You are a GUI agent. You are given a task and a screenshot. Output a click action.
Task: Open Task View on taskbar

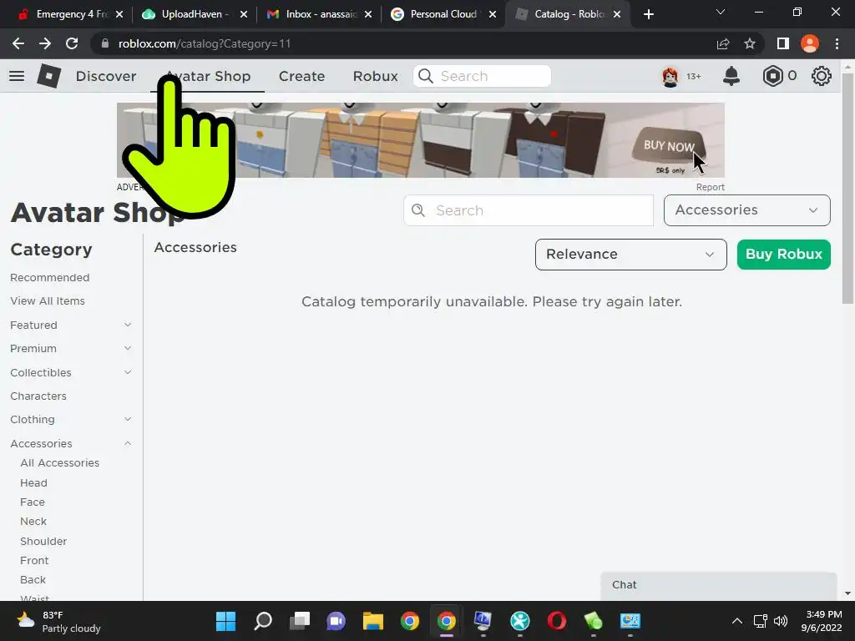click(x=300, y=621)
